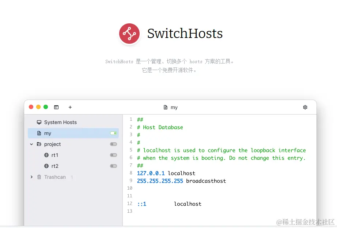
Task: Click the comment about loopback interface
Action: [221, 150]
